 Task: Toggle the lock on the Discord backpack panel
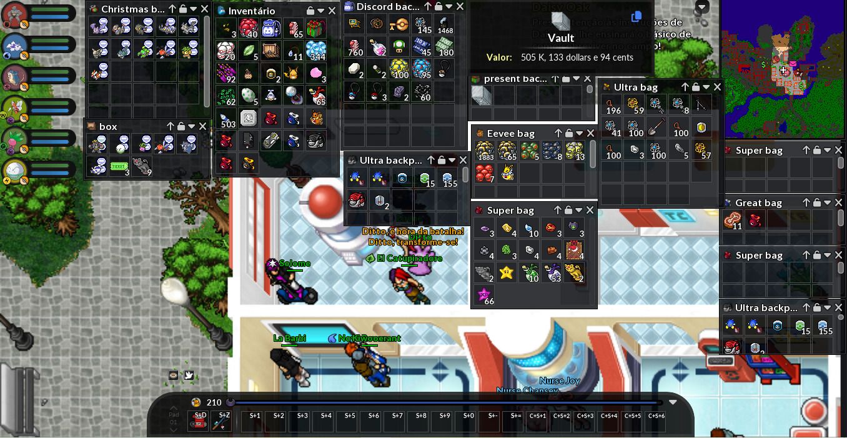point(438,6)
